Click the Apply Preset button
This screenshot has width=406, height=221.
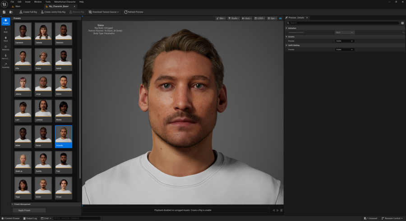click(x=29, y=210)
